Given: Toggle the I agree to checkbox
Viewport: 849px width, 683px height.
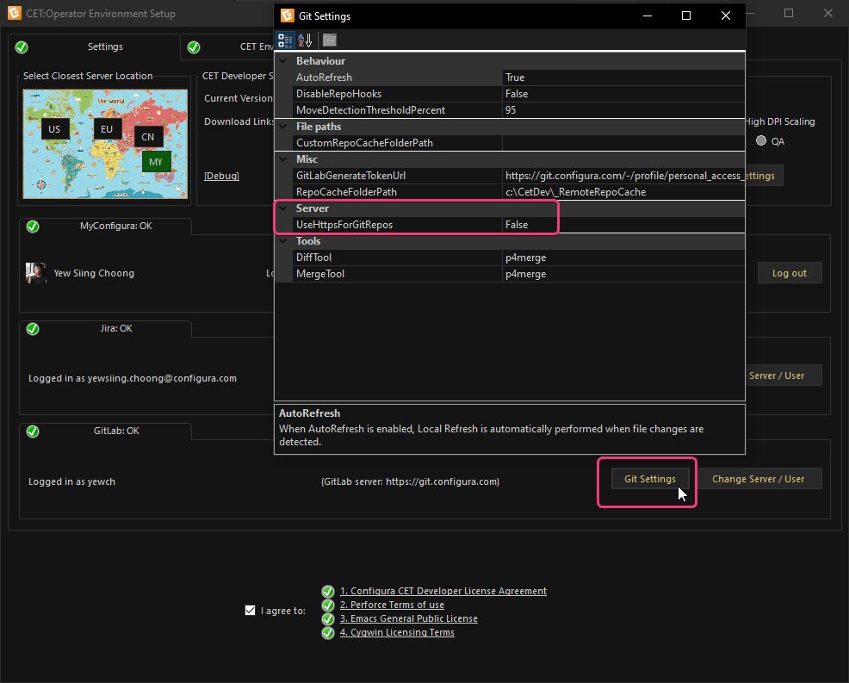Looking at the screenshot, I should (251, 611).
